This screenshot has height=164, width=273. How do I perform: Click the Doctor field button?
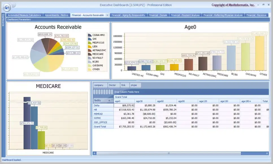coord(114,85)
